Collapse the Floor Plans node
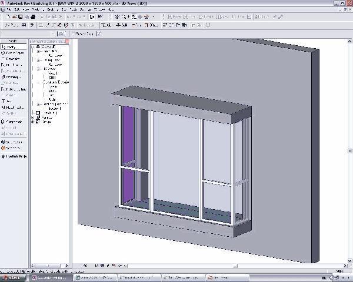 pyautogui.click(x=38, y=51)
